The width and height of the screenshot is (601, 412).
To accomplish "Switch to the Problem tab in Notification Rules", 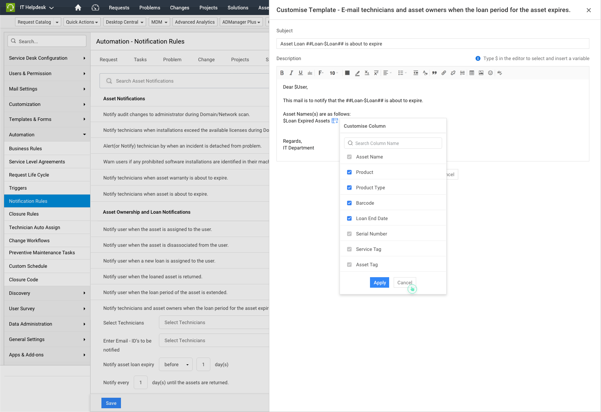I will coord(172,59).
